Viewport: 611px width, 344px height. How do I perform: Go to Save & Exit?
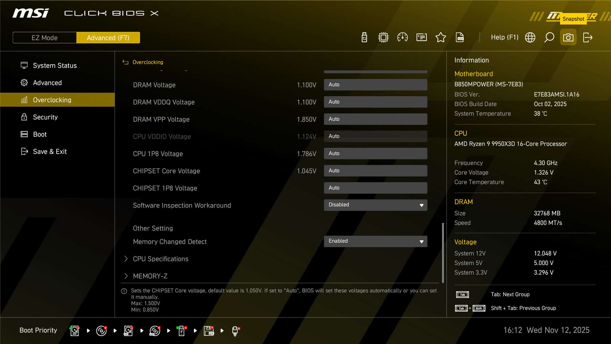click(x=57, y=151)
